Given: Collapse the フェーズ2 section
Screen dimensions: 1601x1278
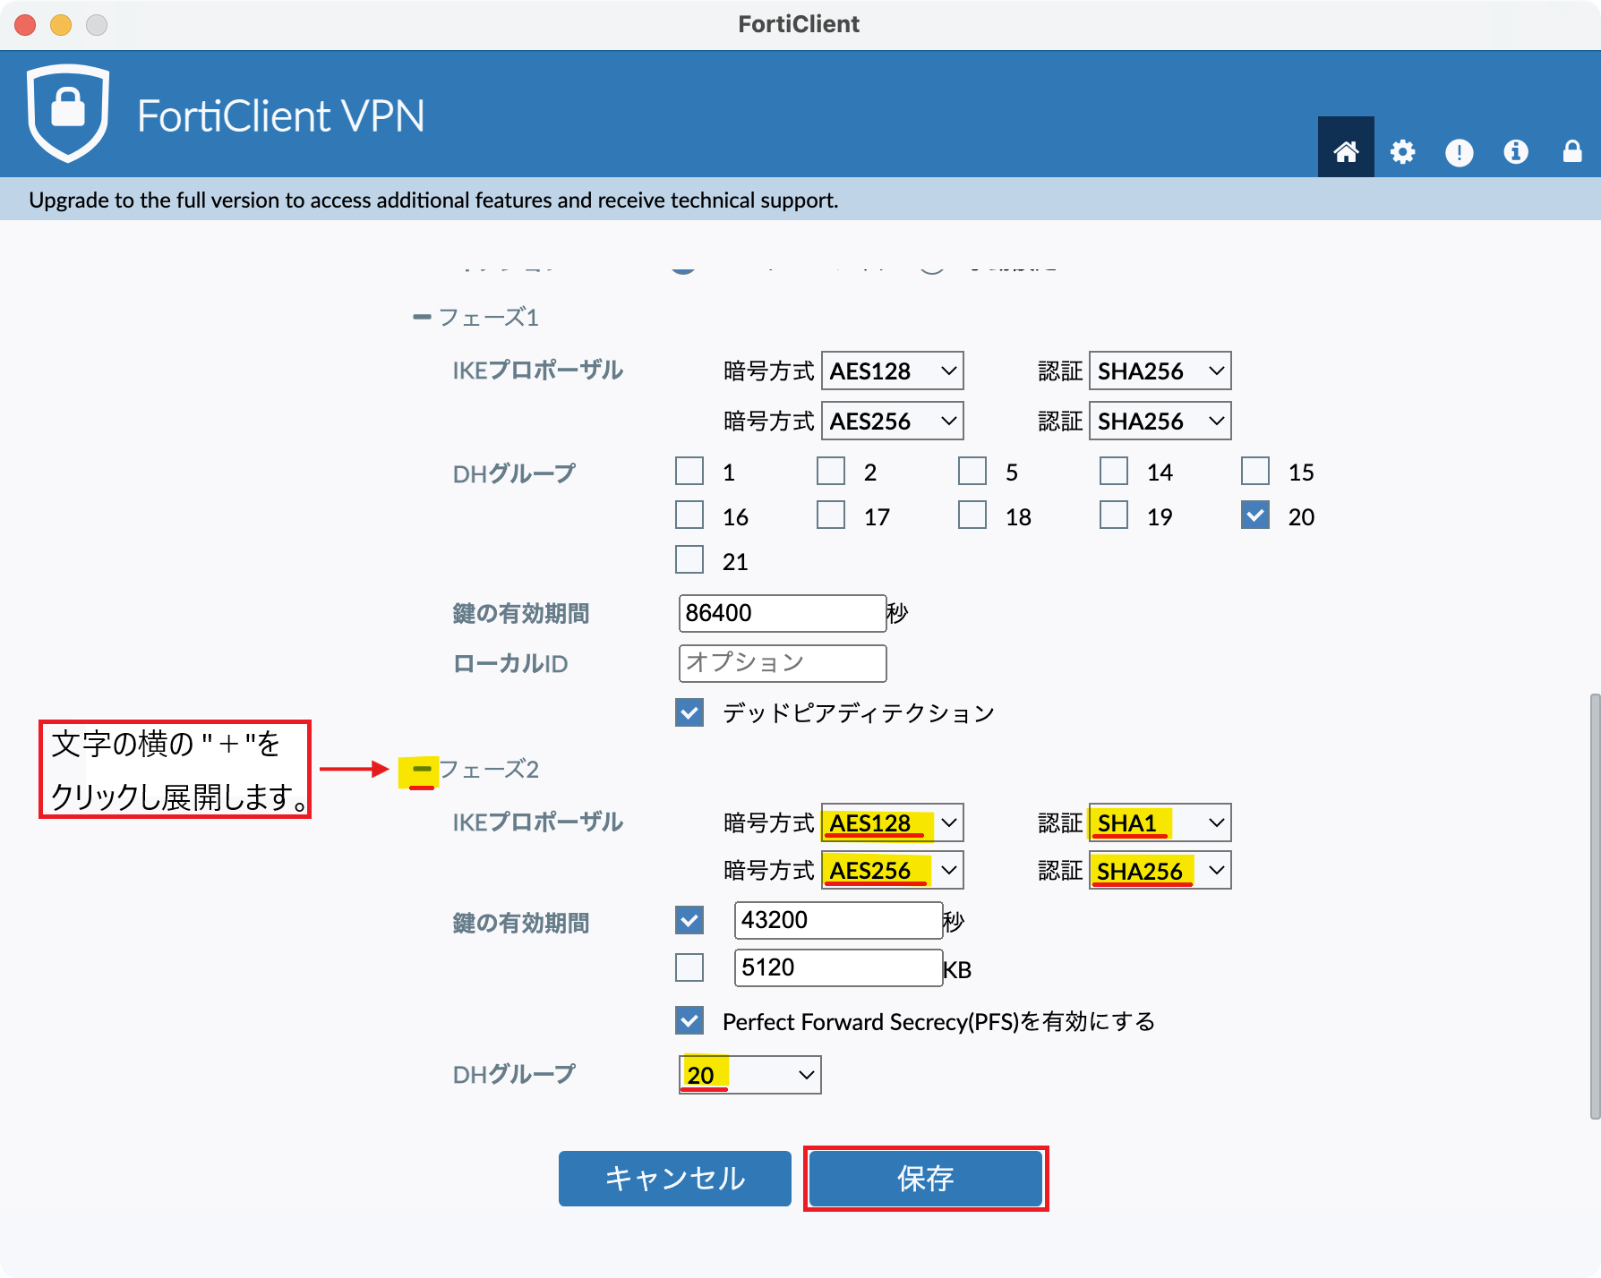Looking at the screenshot, I should pos(422,769).
